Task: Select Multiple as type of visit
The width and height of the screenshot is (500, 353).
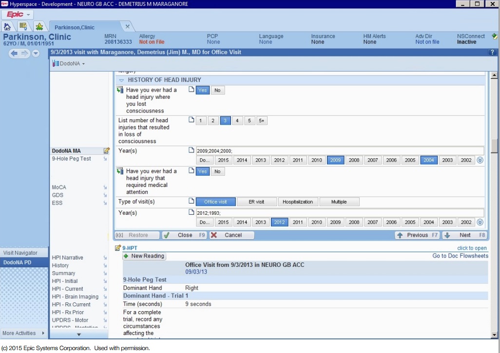Action: tap(339, 202)
